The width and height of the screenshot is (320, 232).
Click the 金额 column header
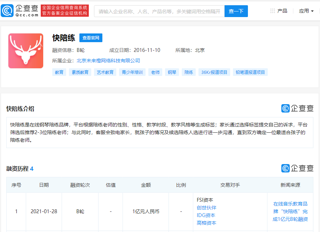click(146, 185)
